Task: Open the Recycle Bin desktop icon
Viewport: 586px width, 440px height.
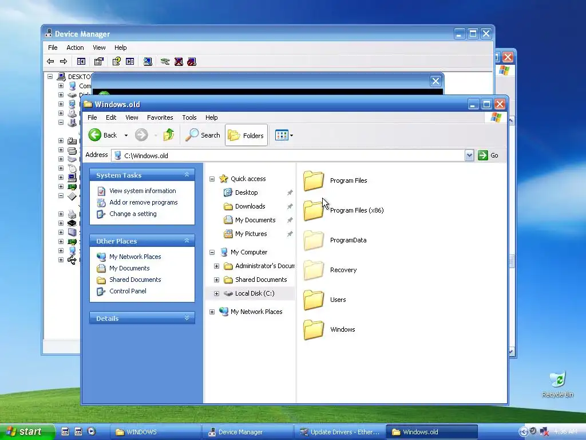Action: click(x=557, y=384)
